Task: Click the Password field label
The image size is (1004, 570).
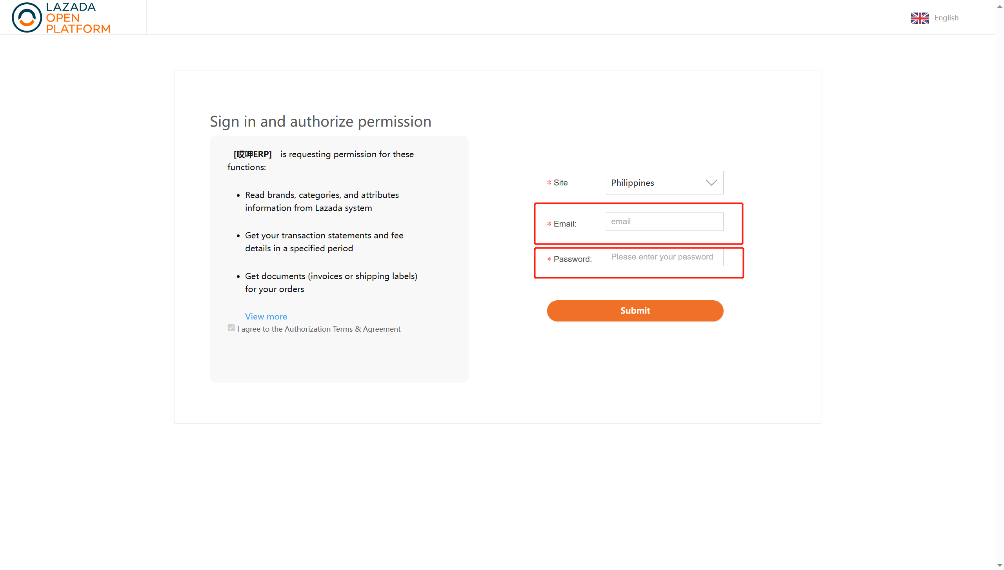Action: coord(573,259)
